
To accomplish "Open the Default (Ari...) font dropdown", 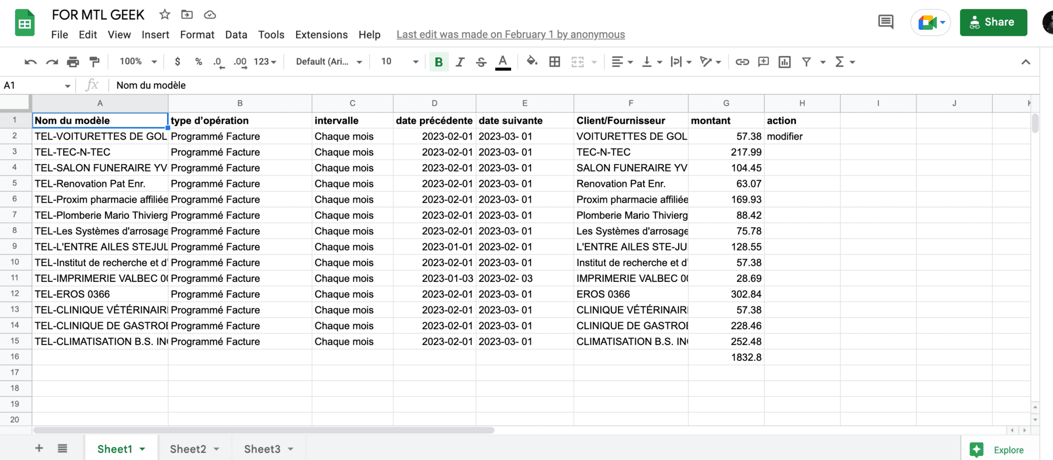I will pyautogui.click(x=329, y=62).
